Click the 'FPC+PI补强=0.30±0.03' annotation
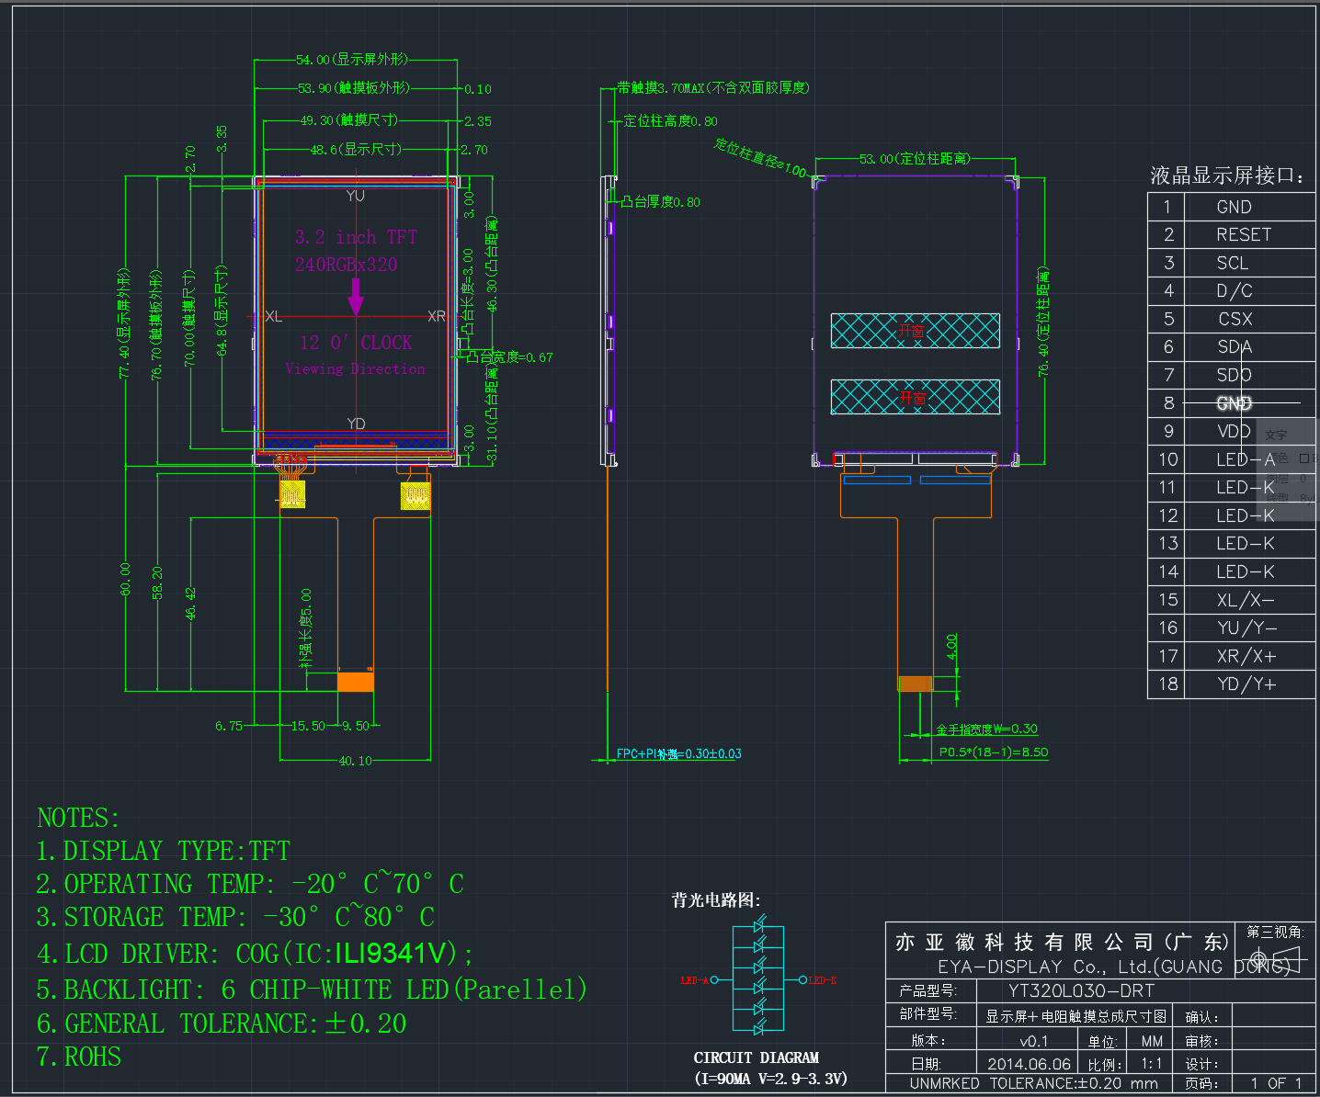The width and height of the screenshot is (1320, 1097). click(x=678, y=754)
